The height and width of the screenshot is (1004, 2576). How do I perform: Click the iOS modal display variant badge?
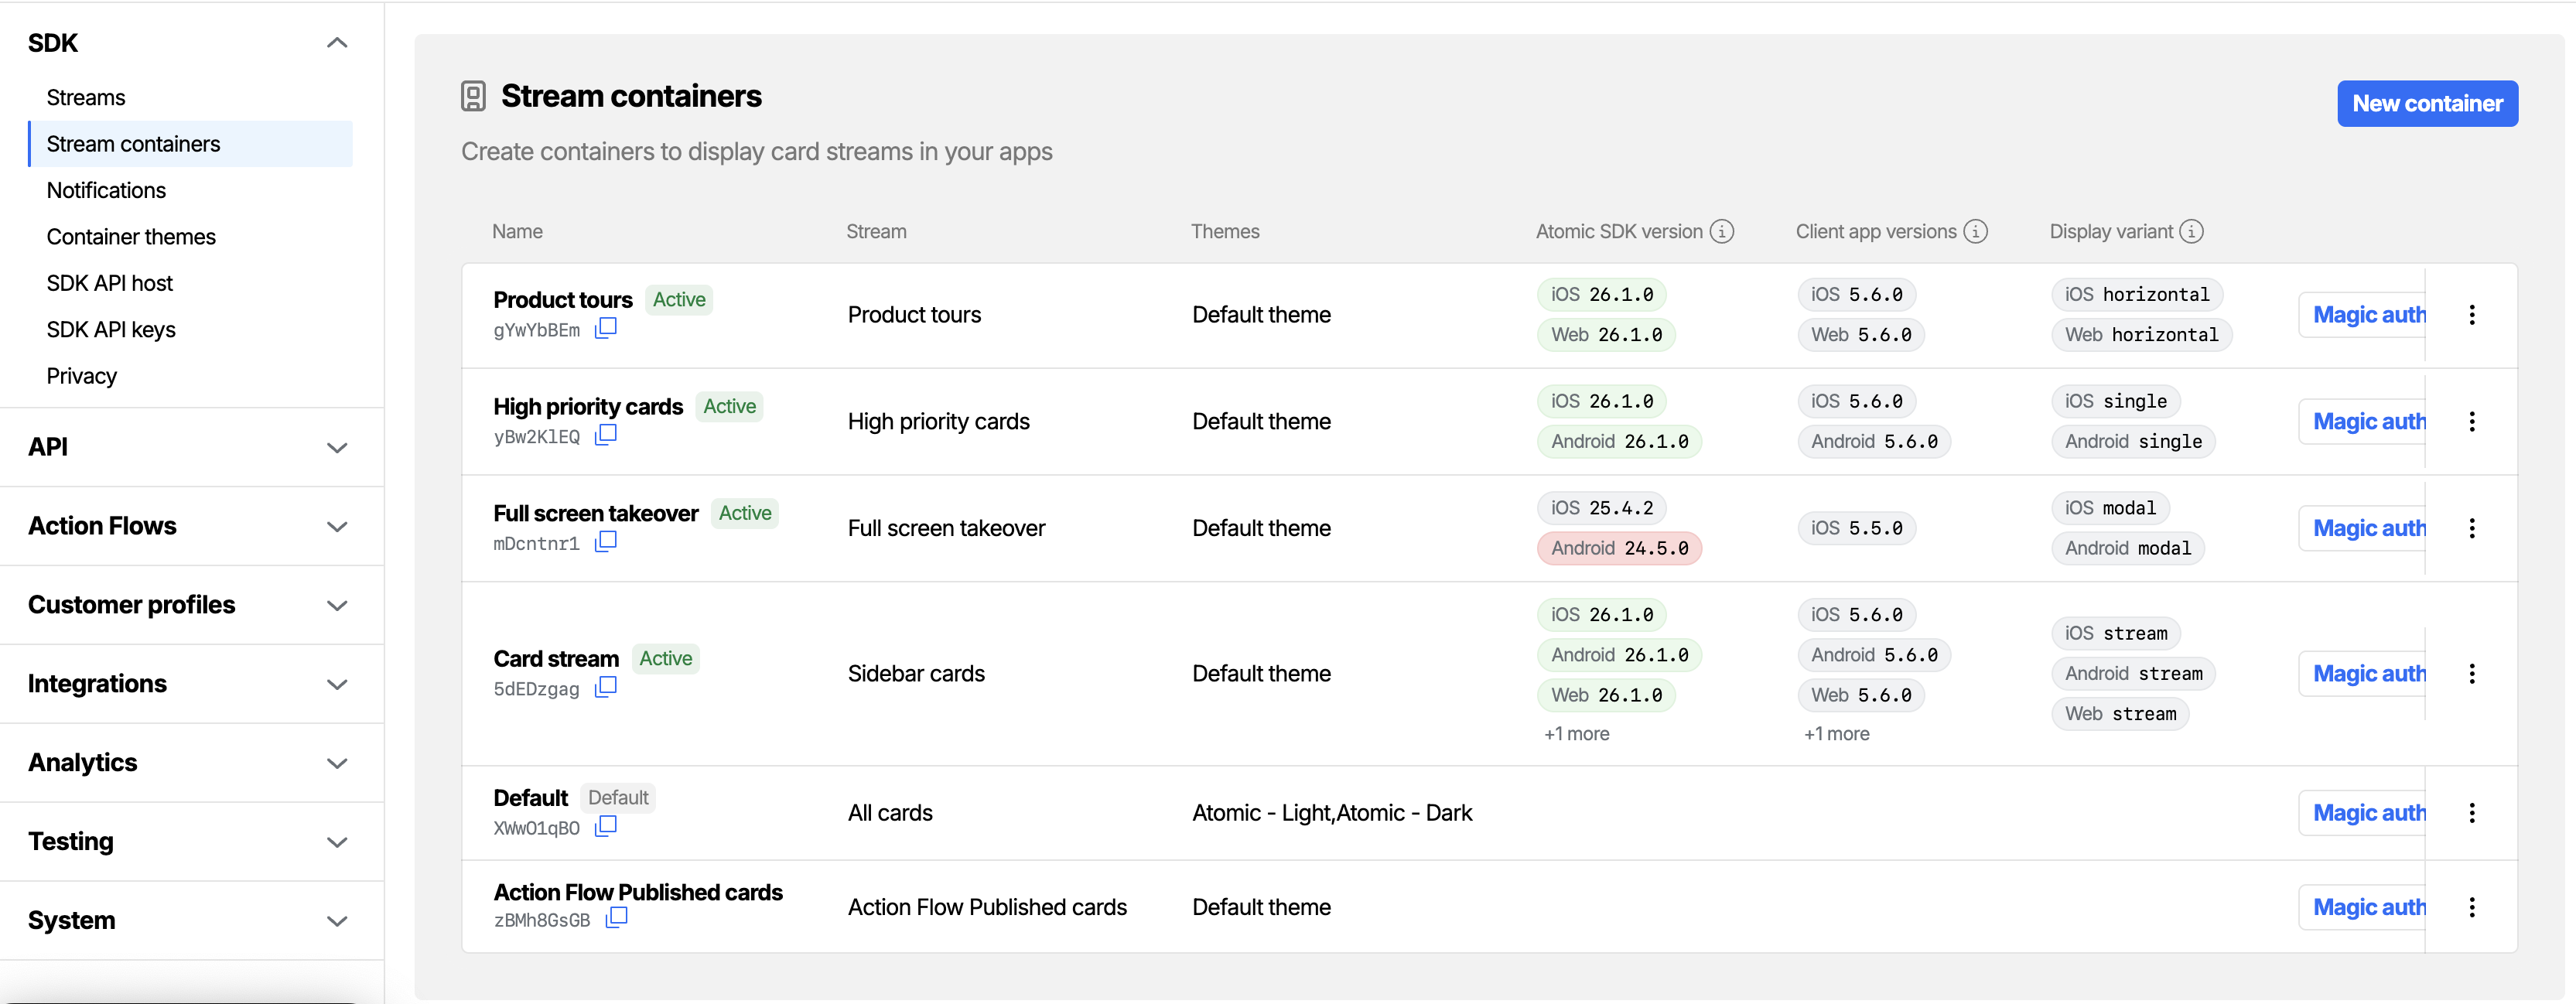point(2110,508)
